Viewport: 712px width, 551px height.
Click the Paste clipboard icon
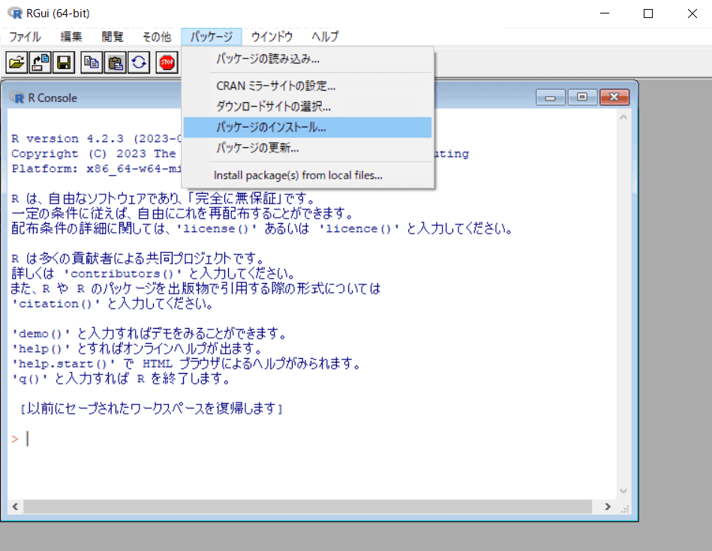point(116,63)
